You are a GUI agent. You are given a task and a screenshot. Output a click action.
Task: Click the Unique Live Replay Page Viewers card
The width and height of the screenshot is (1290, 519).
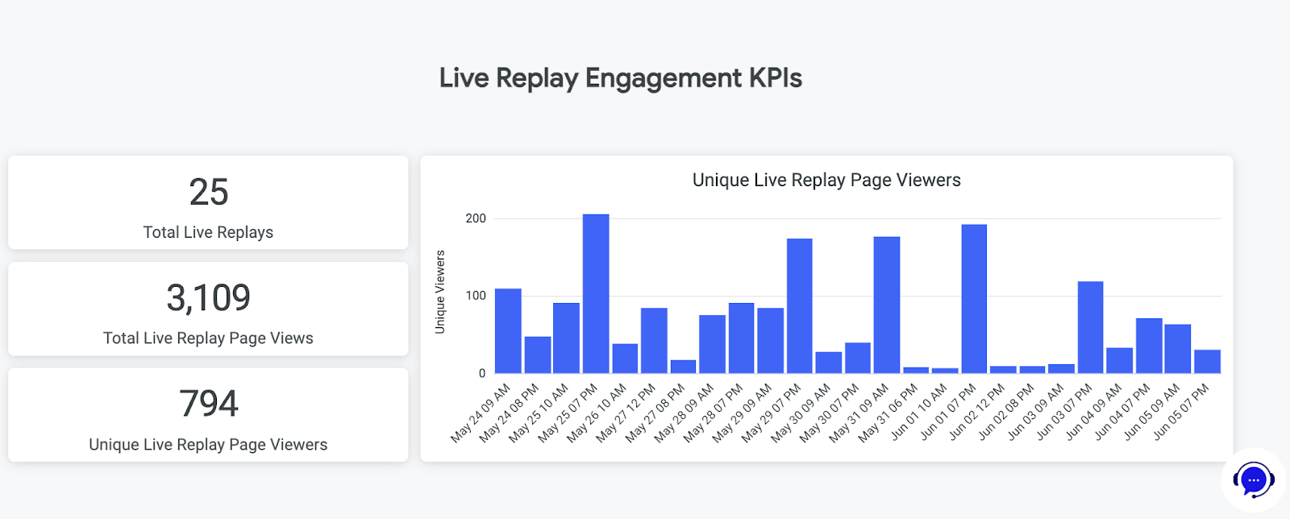point(208,415)
